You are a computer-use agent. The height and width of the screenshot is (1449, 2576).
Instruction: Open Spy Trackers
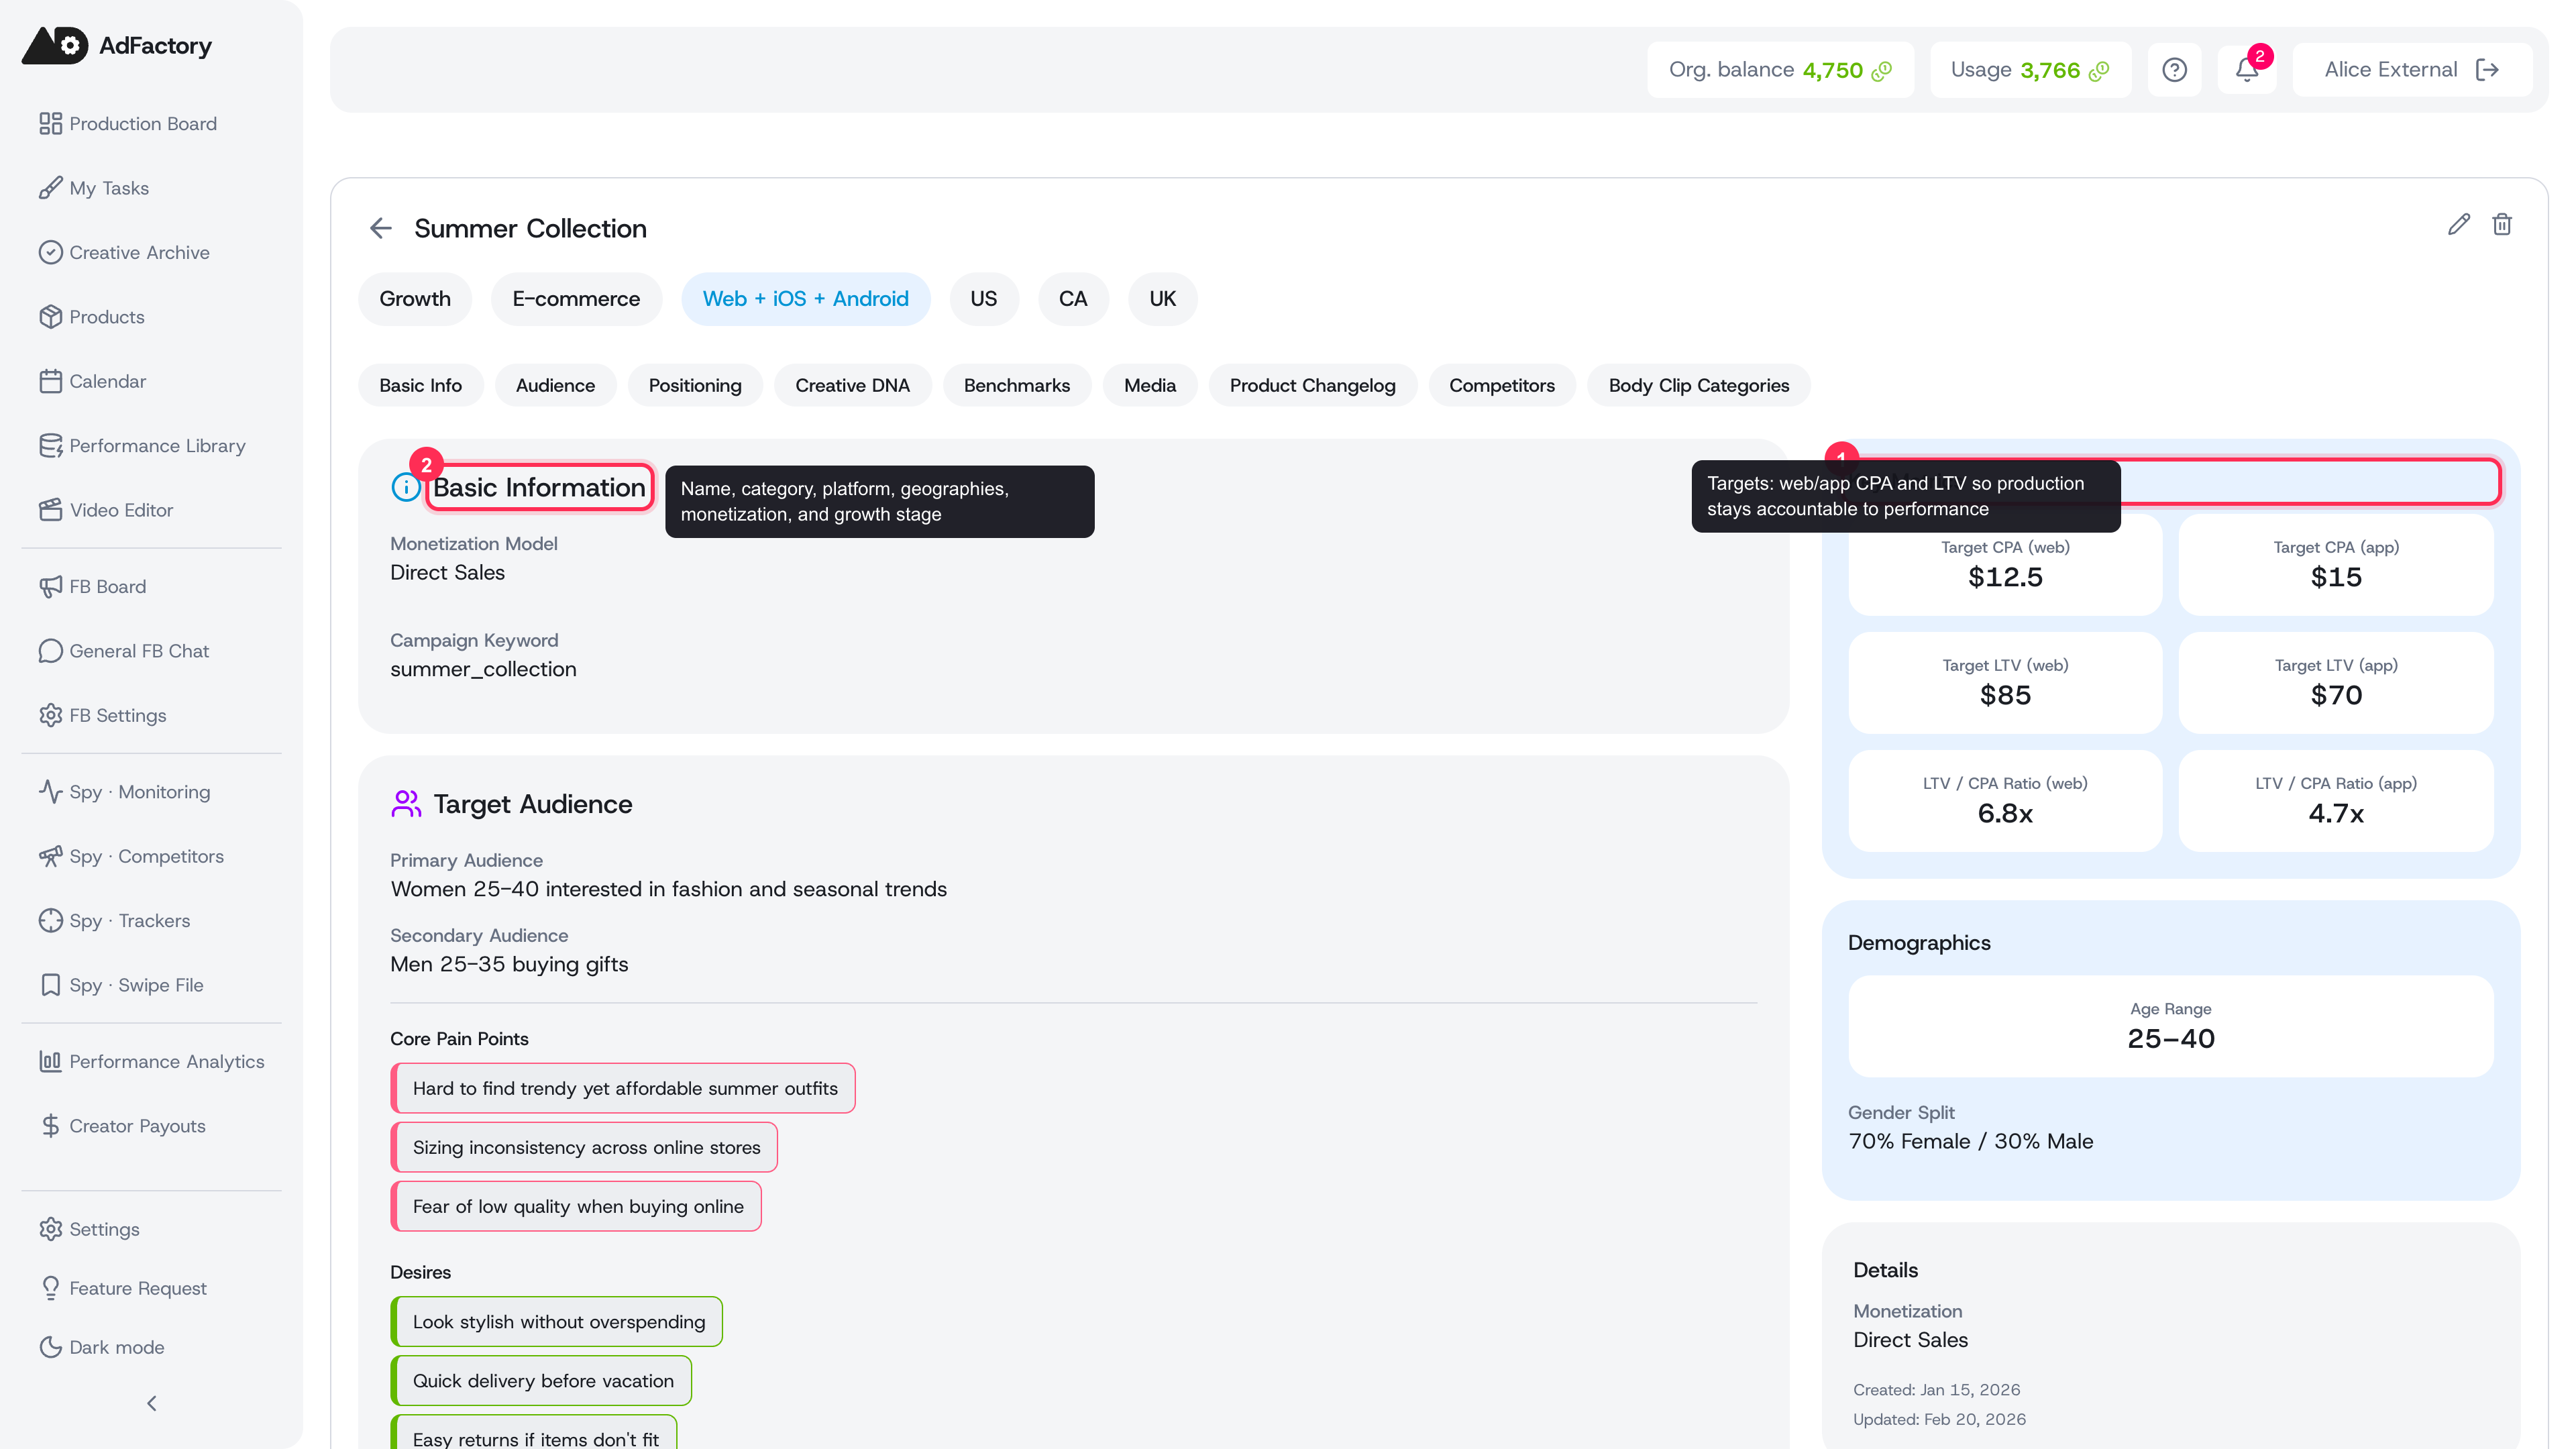(114, 920)
